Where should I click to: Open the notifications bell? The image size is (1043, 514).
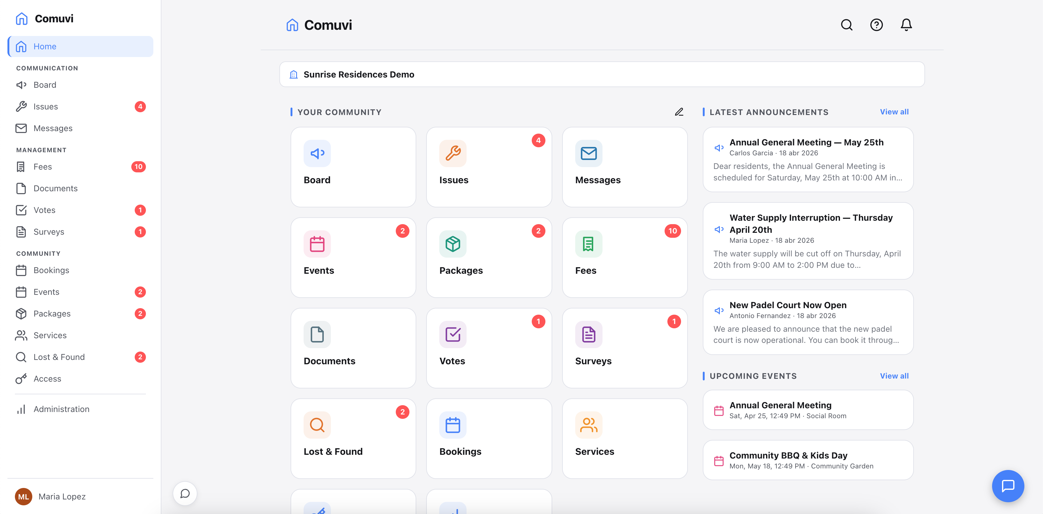pos(906,25)
